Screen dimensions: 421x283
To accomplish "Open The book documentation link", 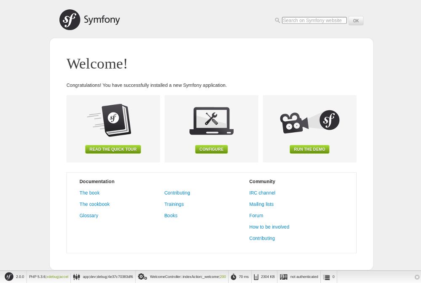I will coord(89,193).
